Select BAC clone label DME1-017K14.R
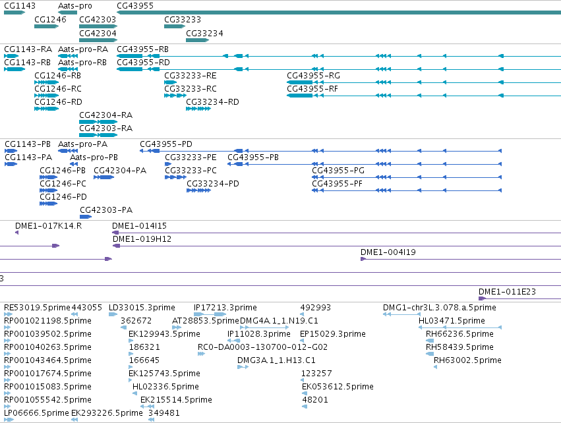Screen dimensions: 561x423 (48, 226)
